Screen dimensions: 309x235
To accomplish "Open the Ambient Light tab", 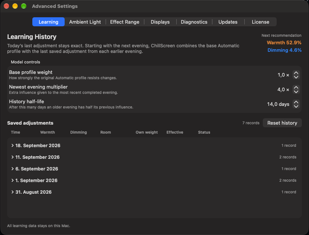I will (x=85, y=22).
